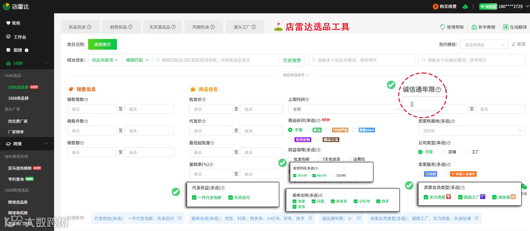
Task: Uncheck the 24小时 shipping time checkbox
Action: coord(295,175)
